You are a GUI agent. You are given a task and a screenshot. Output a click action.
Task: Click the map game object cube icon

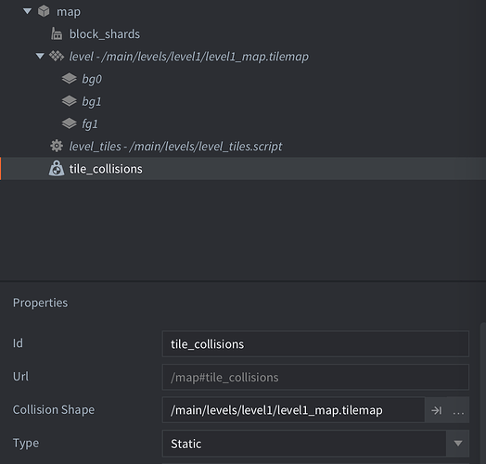(x=44, y=11)
